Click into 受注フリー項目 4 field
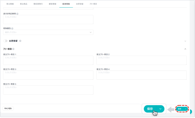 (141, 75)
